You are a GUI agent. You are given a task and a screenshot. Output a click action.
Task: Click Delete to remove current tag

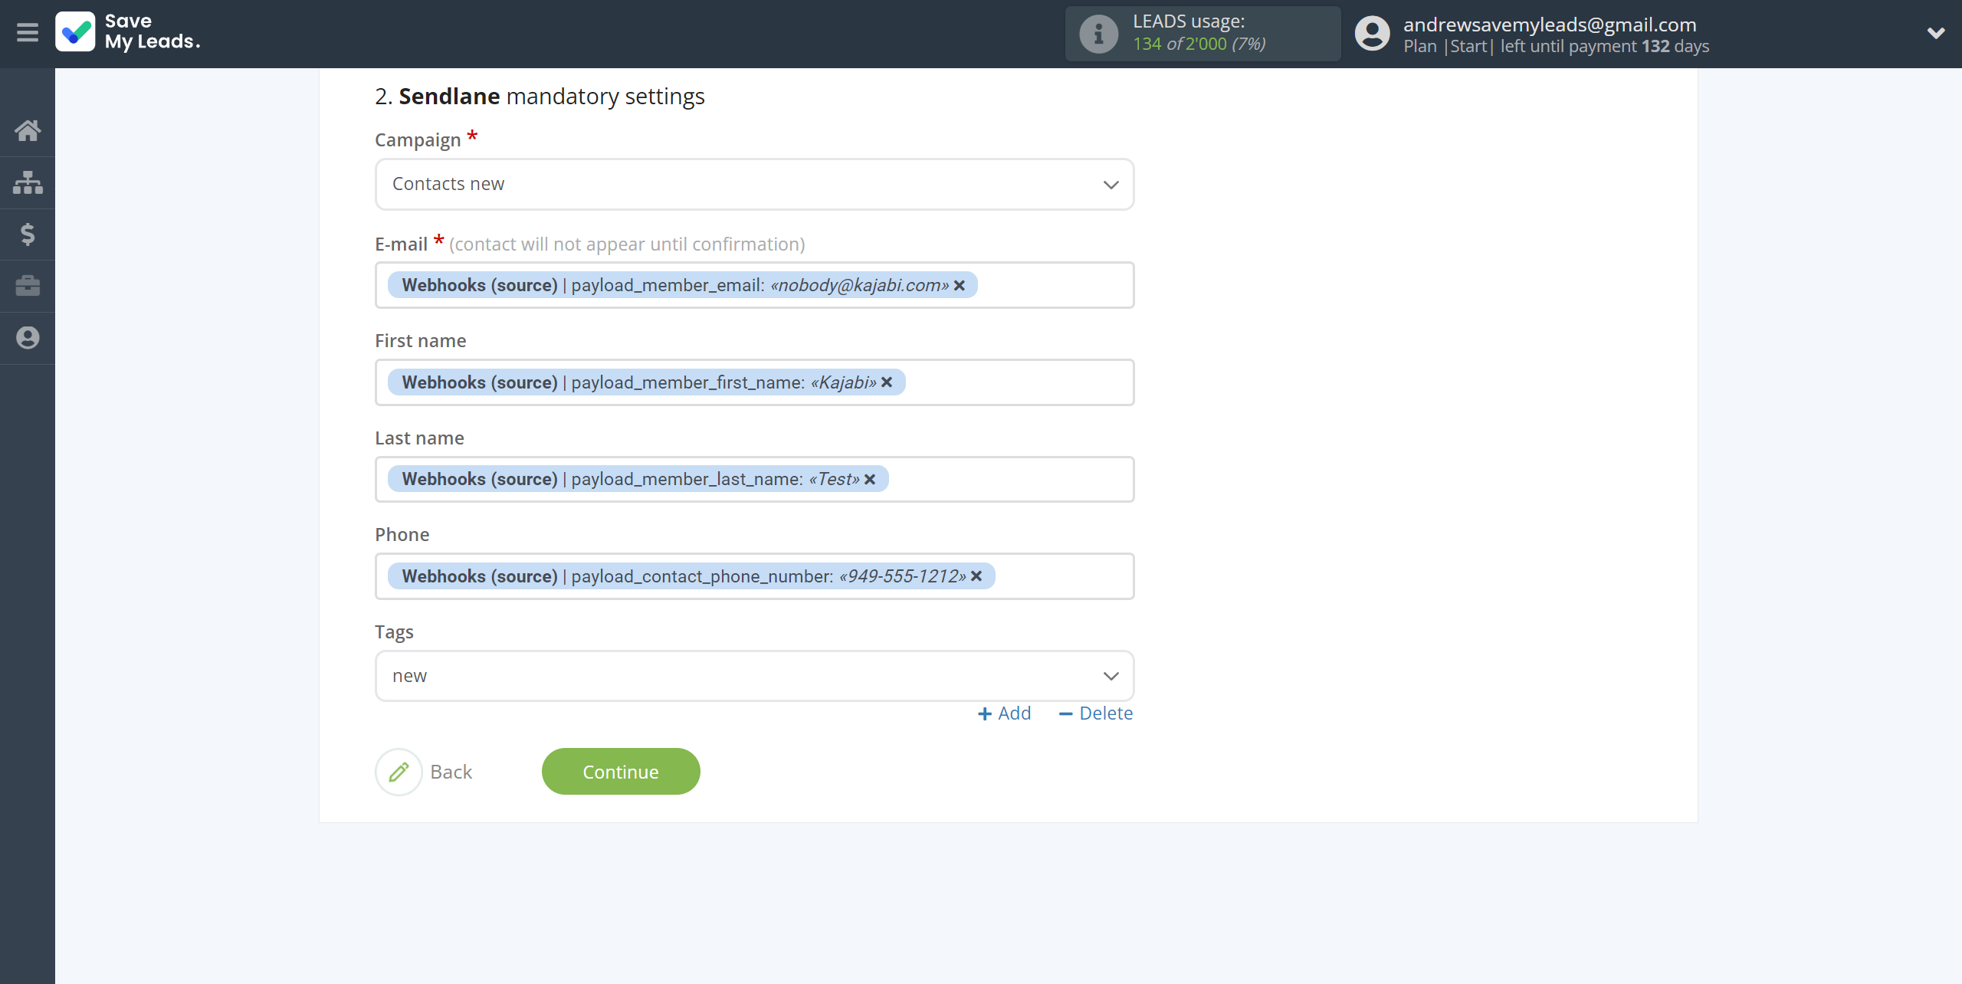click(x=1094, y=713)
